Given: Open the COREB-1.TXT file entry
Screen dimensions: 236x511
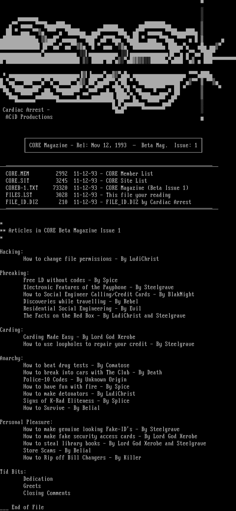Looking at the screenshot, I should pyautogui.click(x=97, y=188).
